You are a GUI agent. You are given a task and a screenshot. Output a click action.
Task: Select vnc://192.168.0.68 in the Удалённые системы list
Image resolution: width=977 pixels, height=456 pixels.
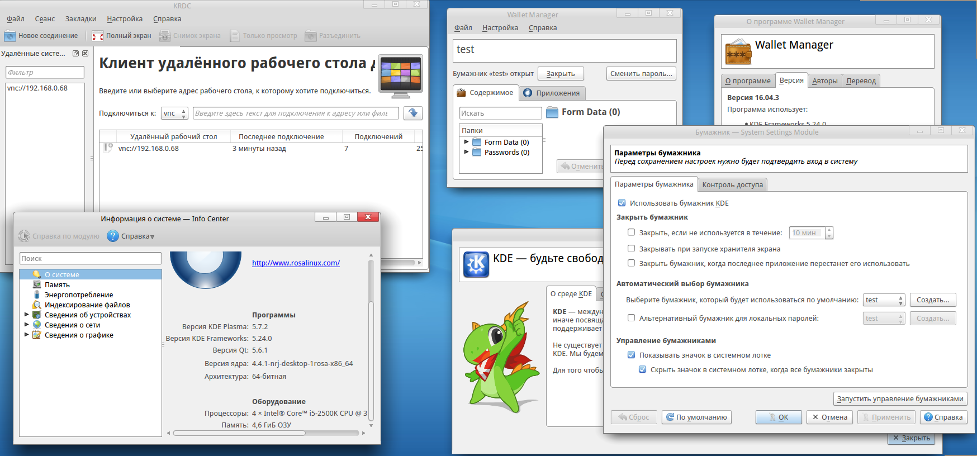click(45, 88)
